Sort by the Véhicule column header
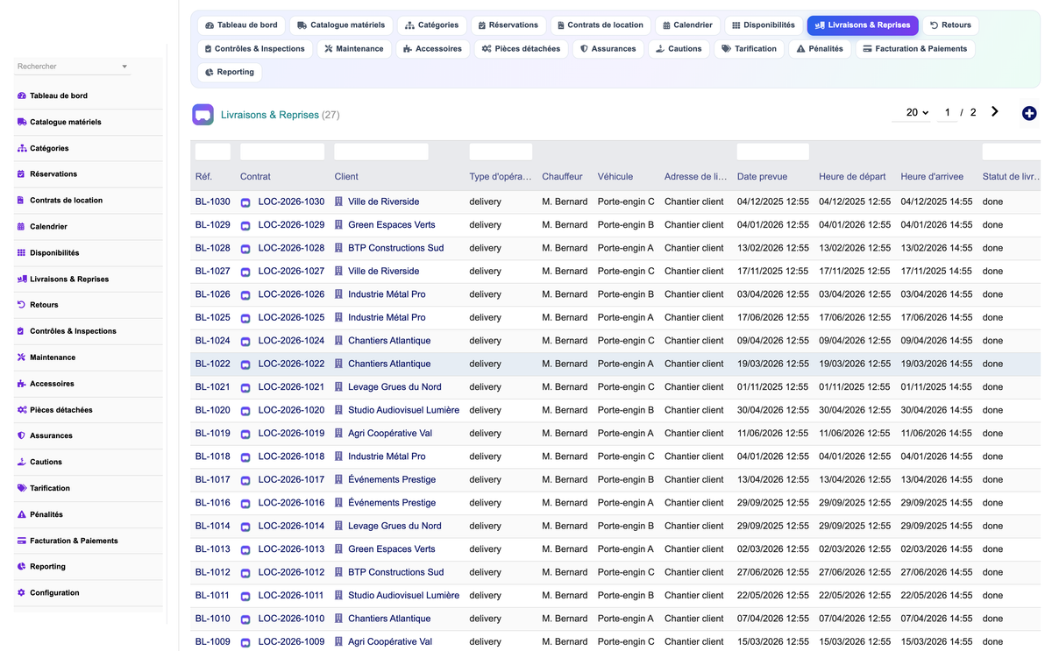The width and height of the screenshot is (1052, 651). point(615,176)
